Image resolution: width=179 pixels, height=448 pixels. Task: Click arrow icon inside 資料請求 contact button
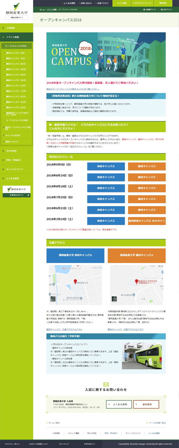137,404
